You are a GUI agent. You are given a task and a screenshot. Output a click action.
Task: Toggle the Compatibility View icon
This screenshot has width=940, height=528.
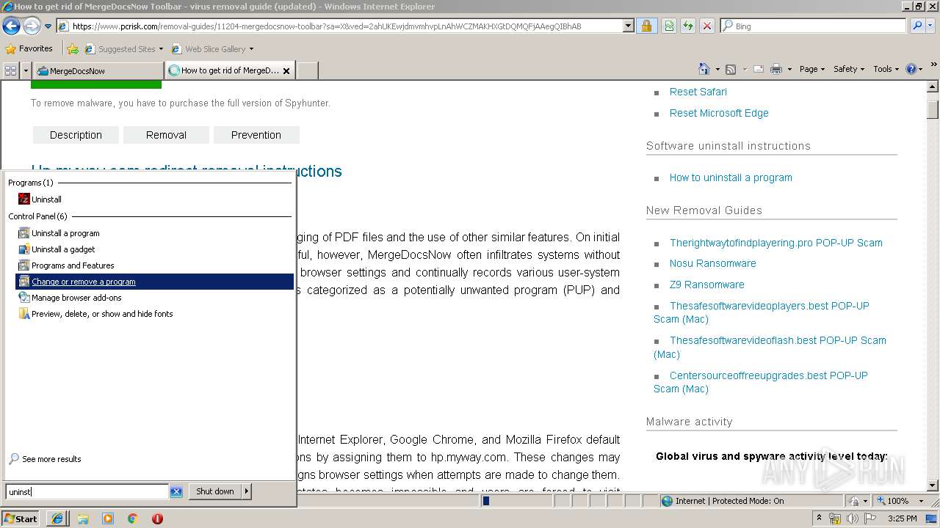pyautogui.click(x=668, y=26)
